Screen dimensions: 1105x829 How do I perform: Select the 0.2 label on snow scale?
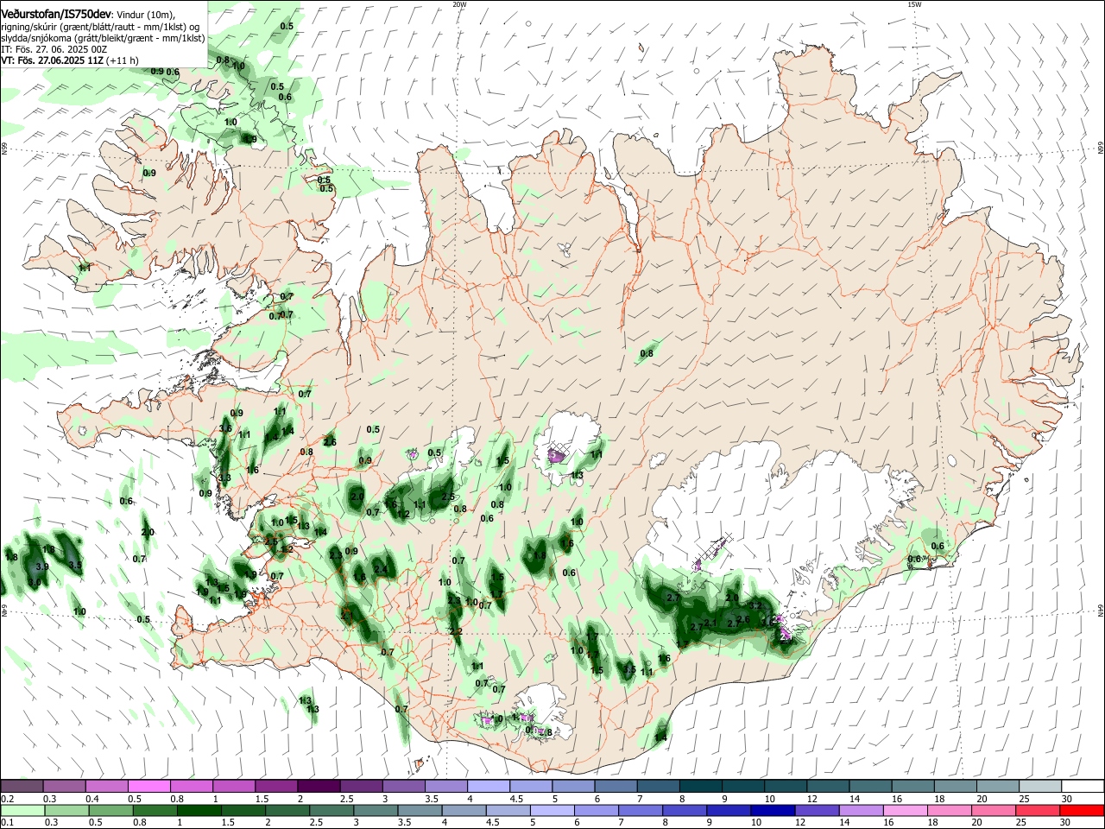[7, 799]
